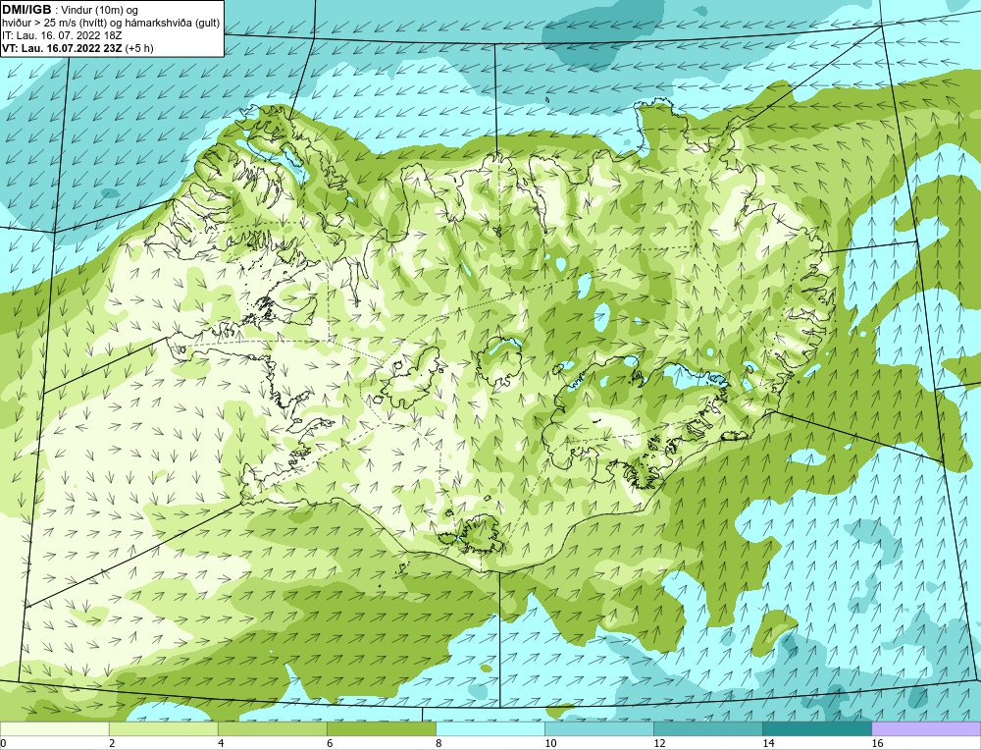Click the legend value label 8
The height and width of the screenshot is (750, 981).
[x=439, y=743]
